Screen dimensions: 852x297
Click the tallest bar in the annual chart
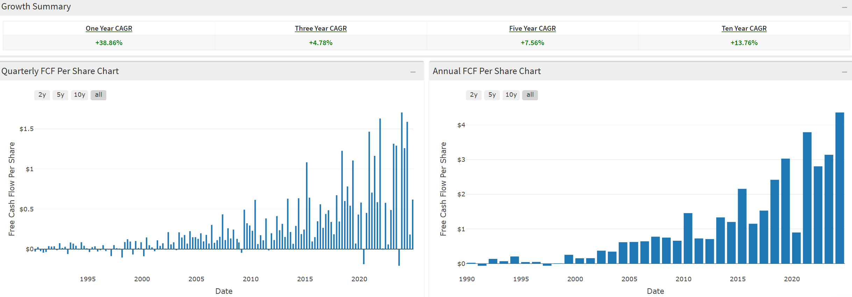[x=839, y=189]
